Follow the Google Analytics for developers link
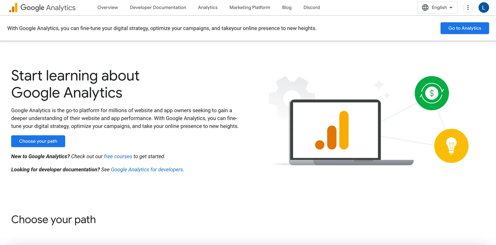The height and width of the screenshot is (245, 496). 147,169
